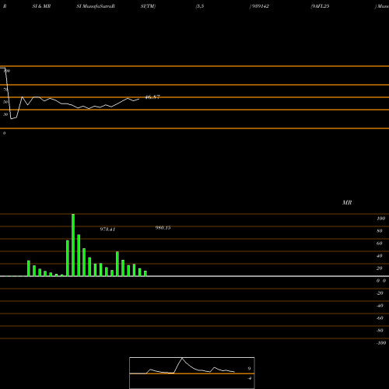Click the -100 axis label
The height and width of the screenshot is (389, 389).
(x=381, y=343)
